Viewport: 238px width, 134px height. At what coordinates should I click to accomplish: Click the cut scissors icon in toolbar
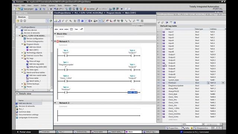tap(41, 9)
